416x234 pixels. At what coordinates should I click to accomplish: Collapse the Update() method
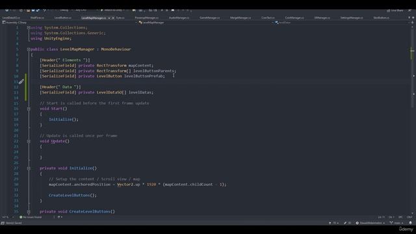[x=29, y=142]
